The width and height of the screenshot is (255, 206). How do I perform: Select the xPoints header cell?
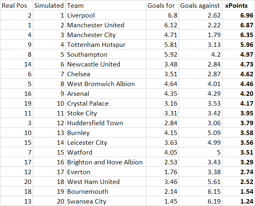coord(239,6)
